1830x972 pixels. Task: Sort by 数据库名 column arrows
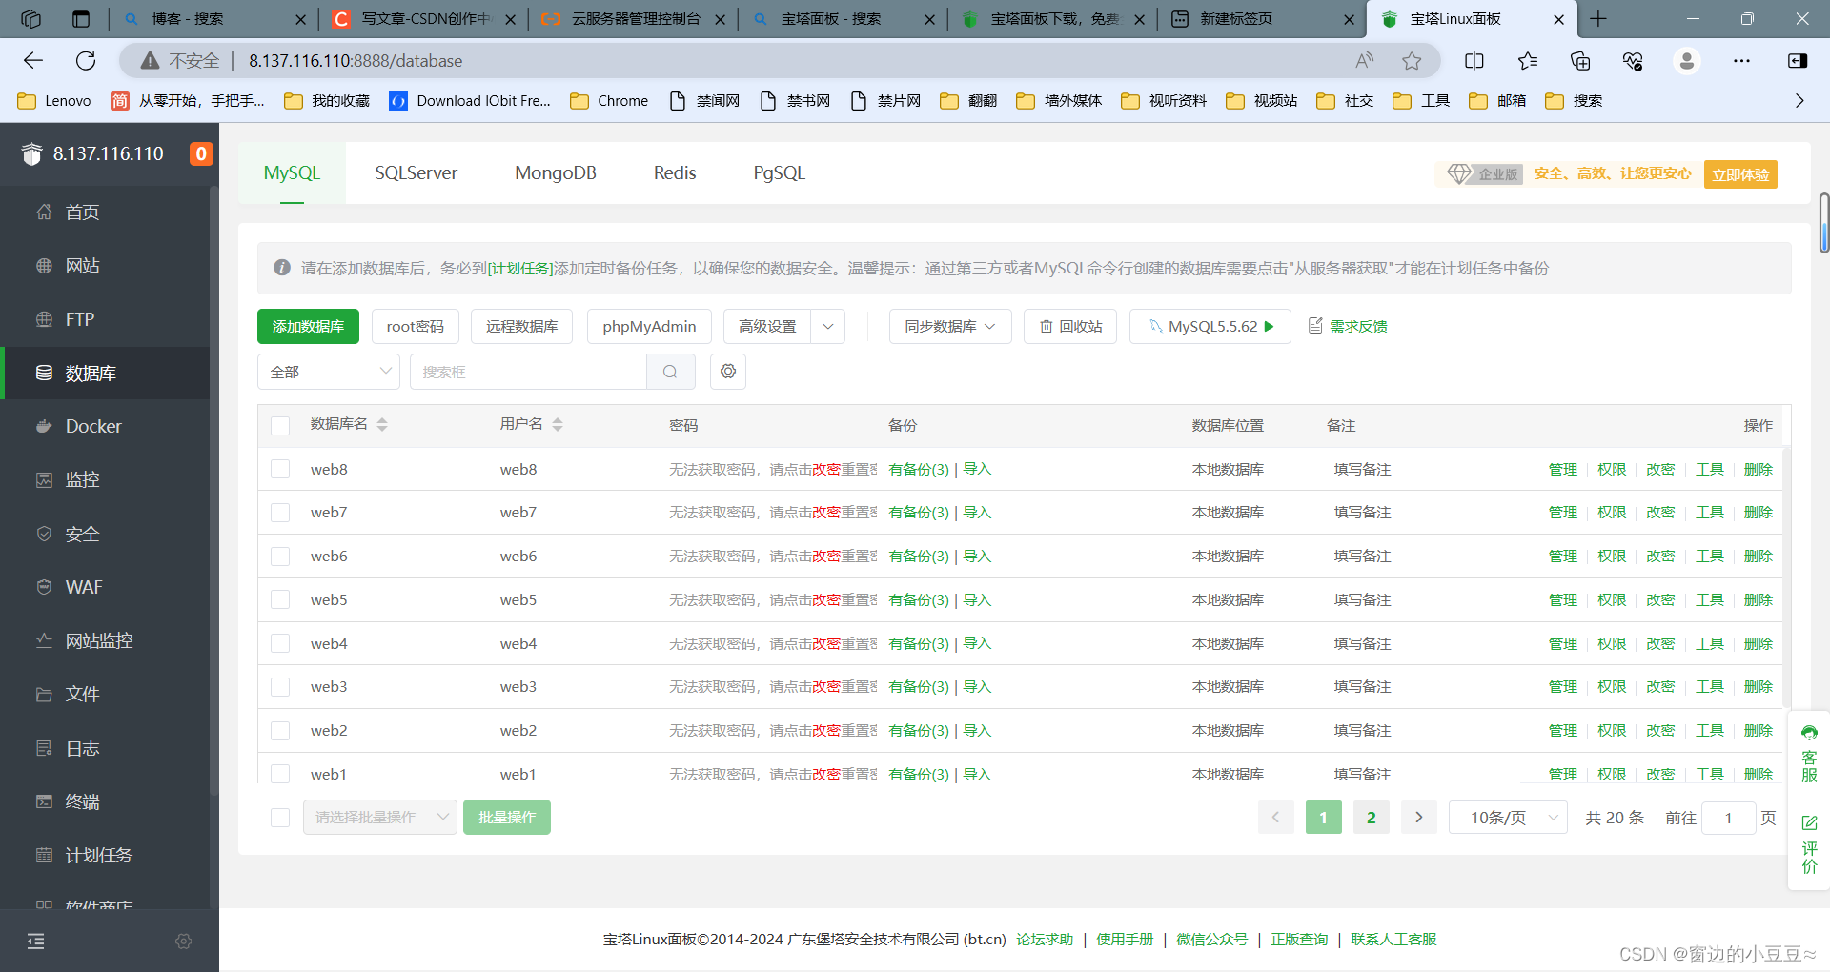tap(382, 425)
